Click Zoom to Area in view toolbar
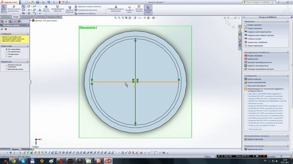This screenshot has width=293, height=164. (119, 18)
